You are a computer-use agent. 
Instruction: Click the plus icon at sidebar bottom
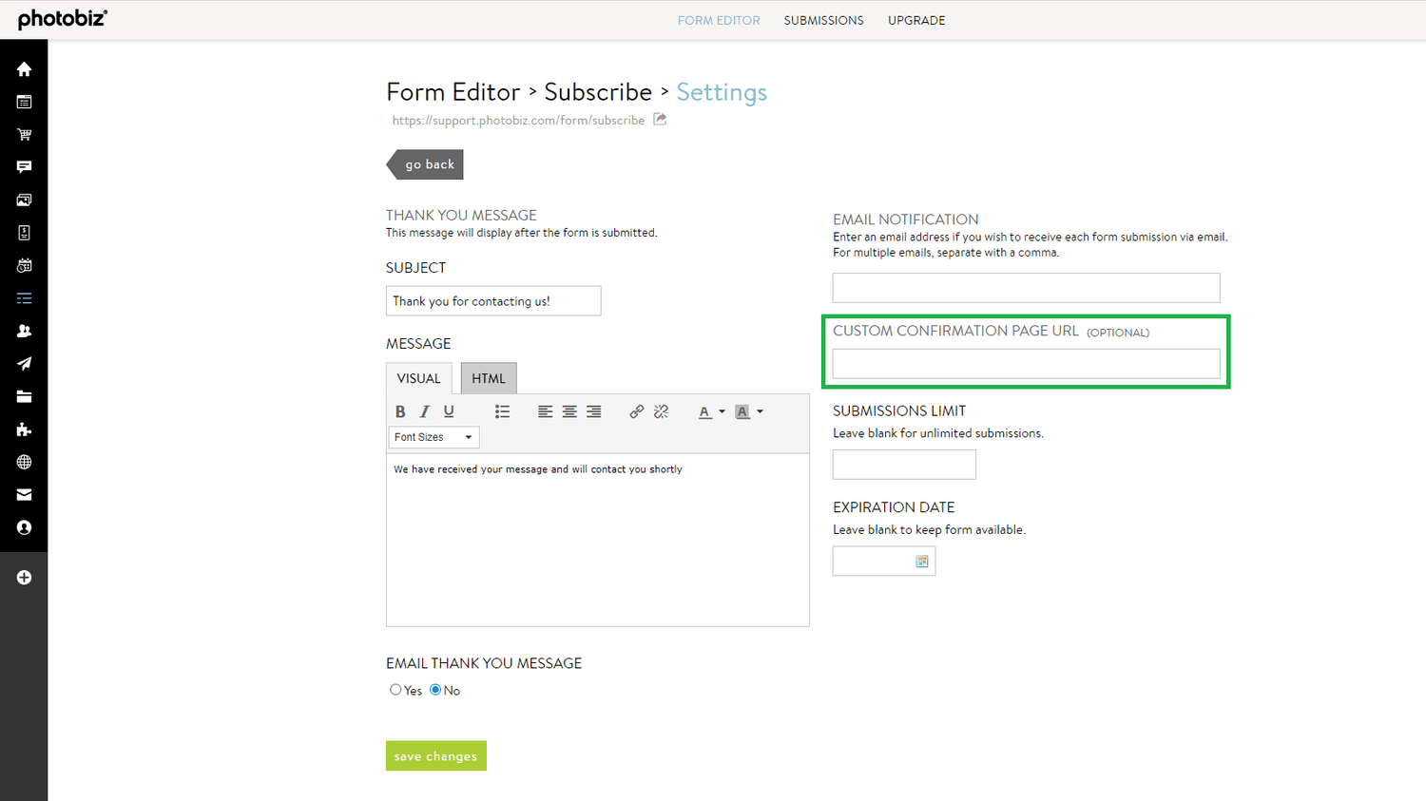coord(24,577)
